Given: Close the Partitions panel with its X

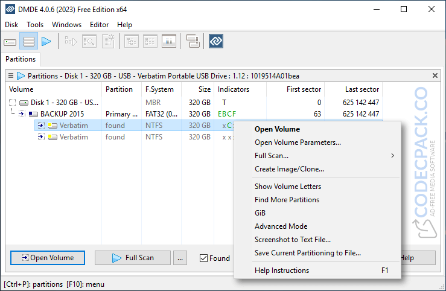Looking at the screenshot, I should (x=435, y=75).
